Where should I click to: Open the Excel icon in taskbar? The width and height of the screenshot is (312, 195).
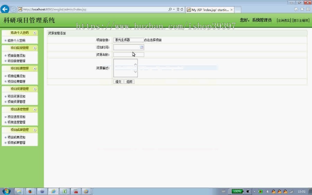(x=64, y=192)
